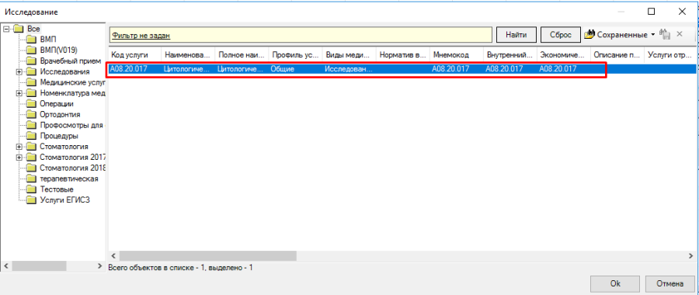Expand the Исследования tree node
The image size is (699, 295).
[19, 71]
